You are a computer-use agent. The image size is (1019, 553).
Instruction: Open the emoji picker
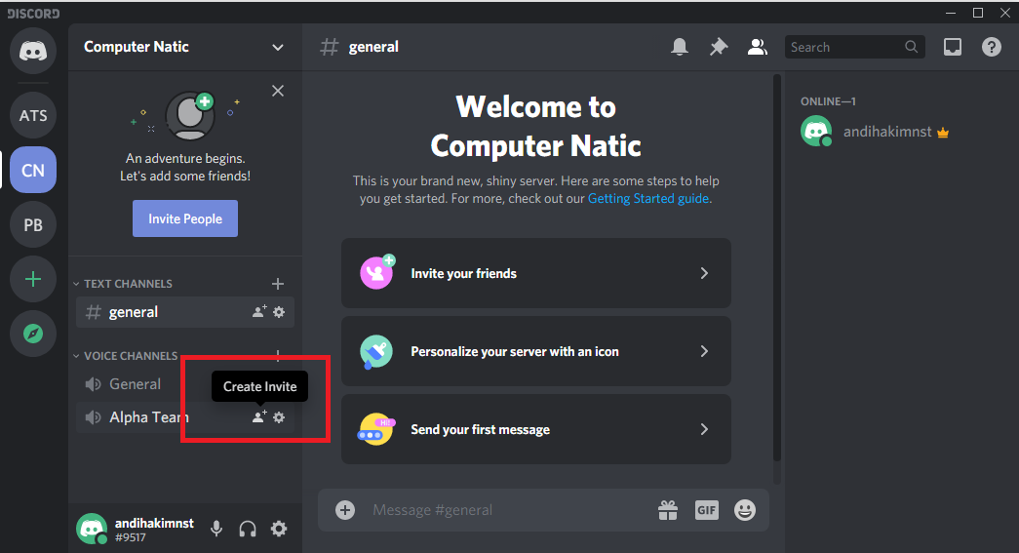click(x=745, y=510)
